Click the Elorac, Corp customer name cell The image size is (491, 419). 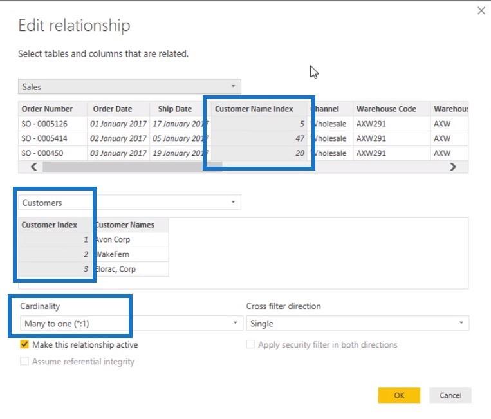tap(130, 269)
